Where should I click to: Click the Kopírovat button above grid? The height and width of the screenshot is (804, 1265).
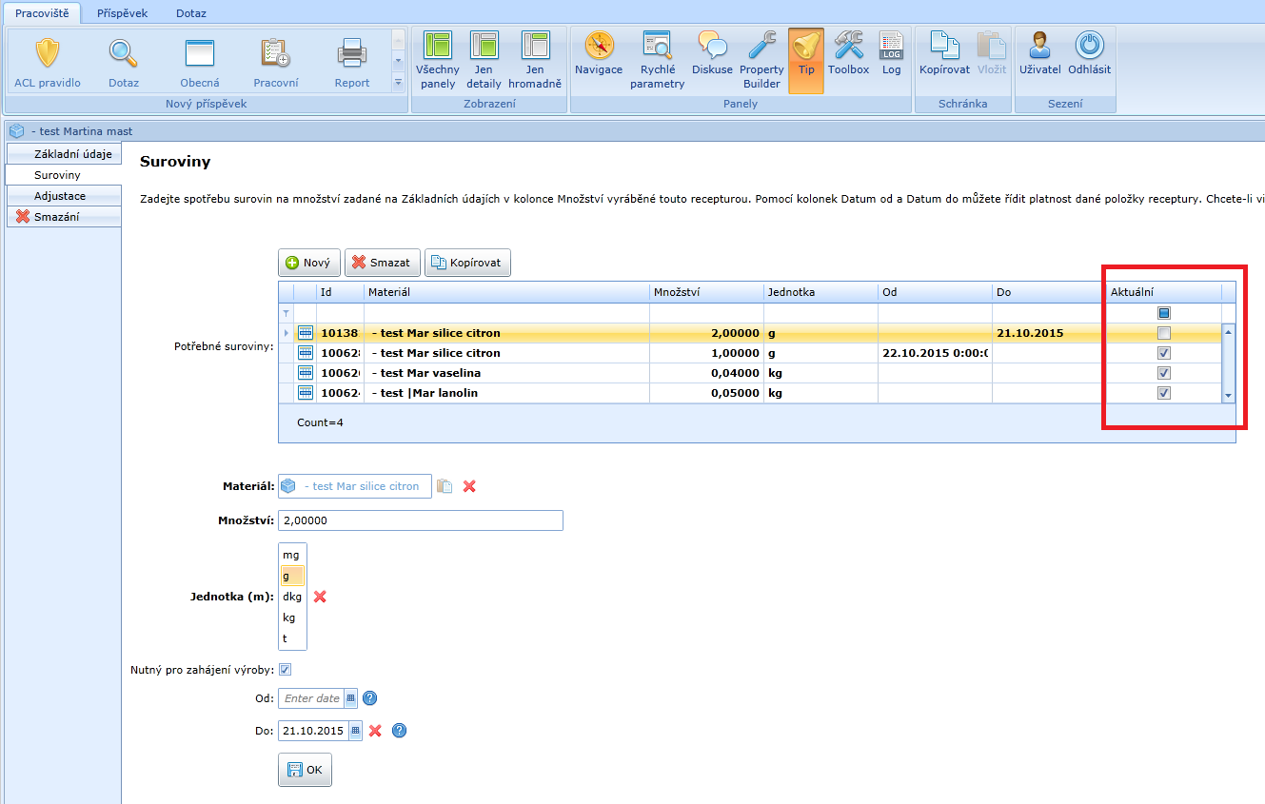pos(467,263)
